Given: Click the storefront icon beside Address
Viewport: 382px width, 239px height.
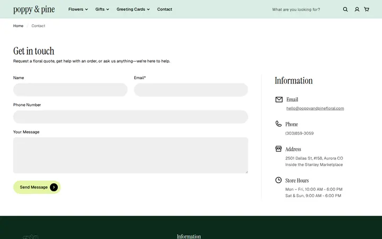Looking at the screenshot, I should 279,149.
